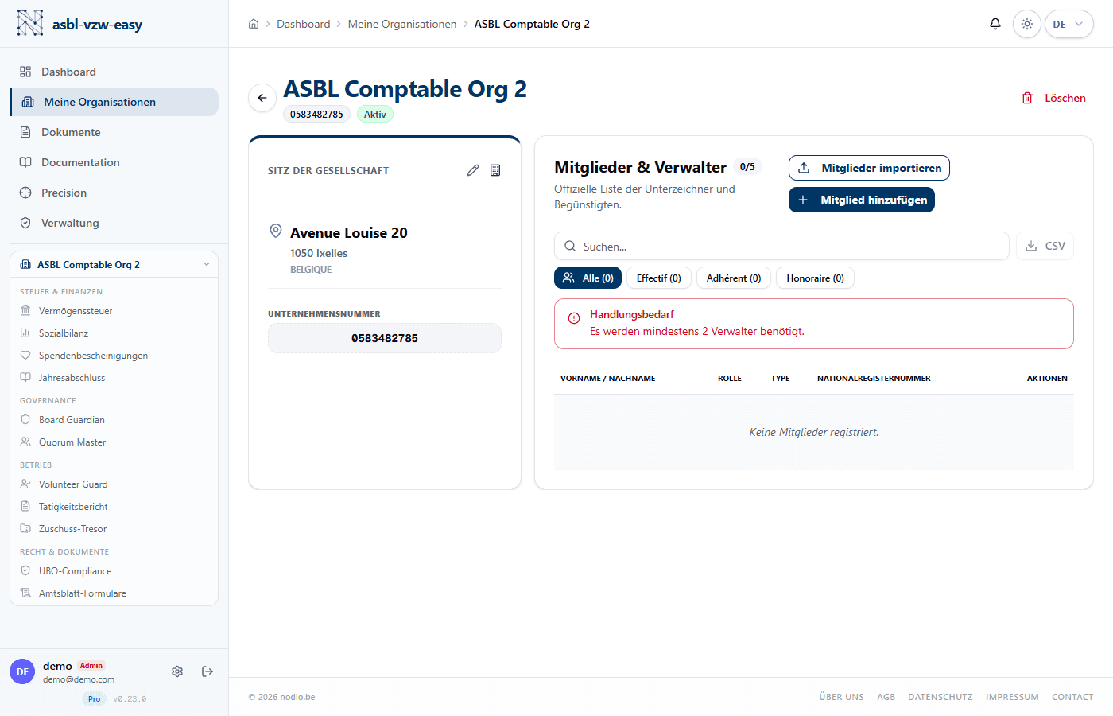Screen dimensions: 1113x716
Task: Open Vermögenssteuer tool
Action: tap(114, 311)
